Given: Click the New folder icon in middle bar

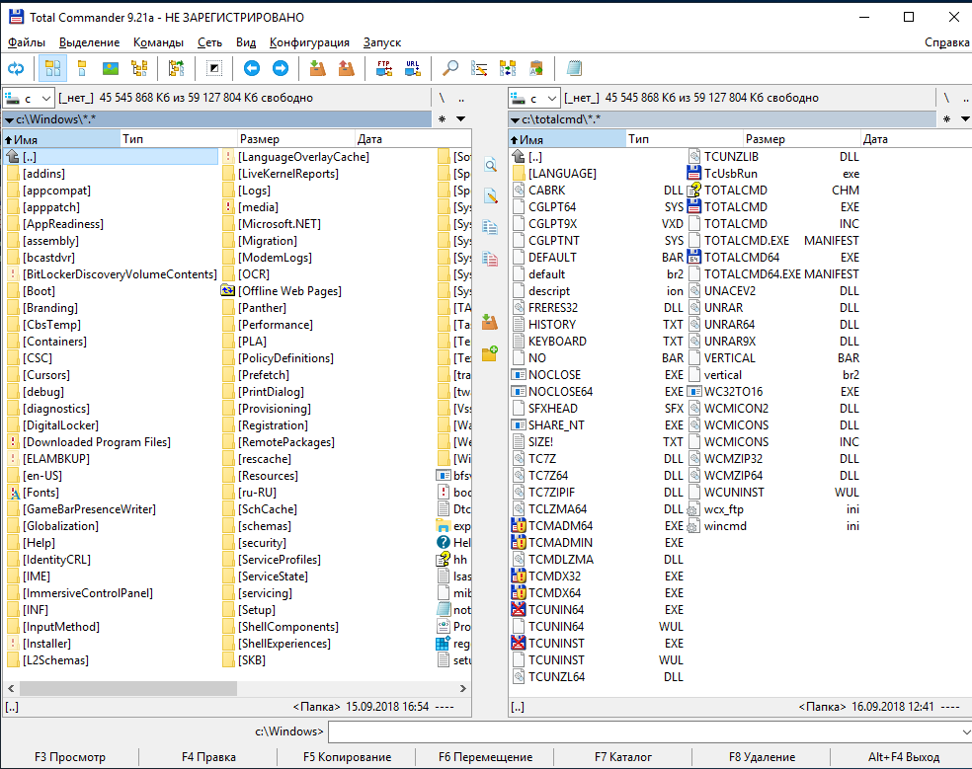Looking at the screenshot, I should pos(490,353).
